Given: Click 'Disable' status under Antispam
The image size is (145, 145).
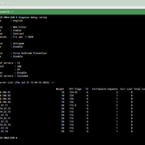Looking at the screenshot, I should coord(18,47).
